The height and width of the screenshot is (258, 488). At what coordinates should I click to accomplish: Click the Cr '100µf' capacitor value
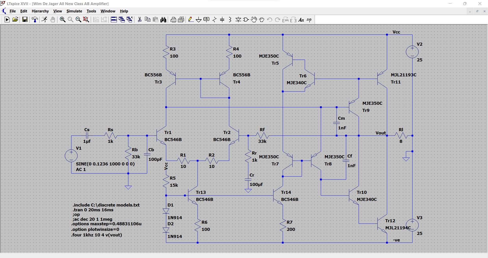point(256,184)
